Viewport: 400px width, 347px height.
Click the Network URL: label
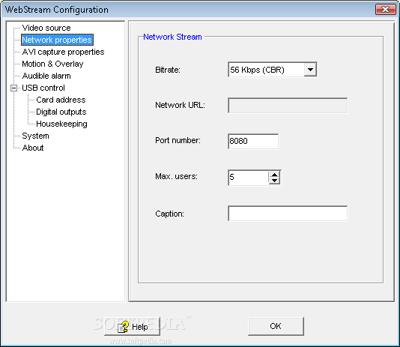pyautogui.click(x=180, y=105)
